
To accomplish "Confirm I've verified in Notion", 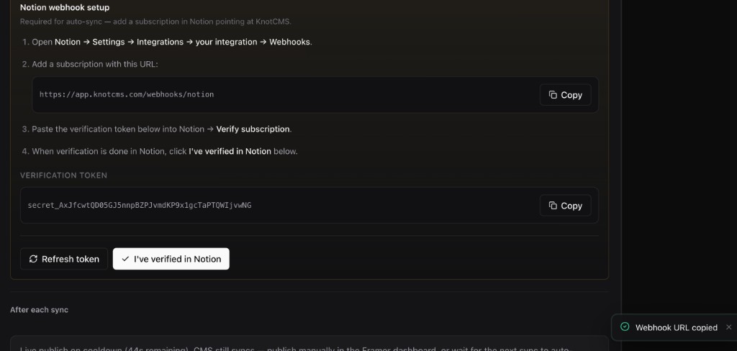I will 171,259.
